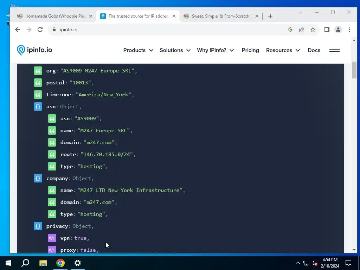
Task: Open the Chrome profile avatar
Action: (x=338, y=30)
